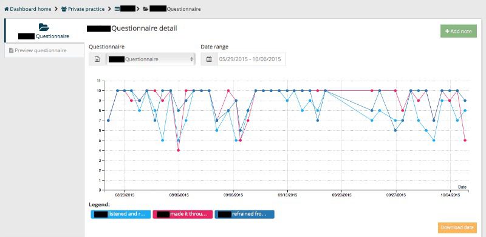Click the home icon in breadcrumb
This screenshot has height=237, width=486.
coord(7,9)
